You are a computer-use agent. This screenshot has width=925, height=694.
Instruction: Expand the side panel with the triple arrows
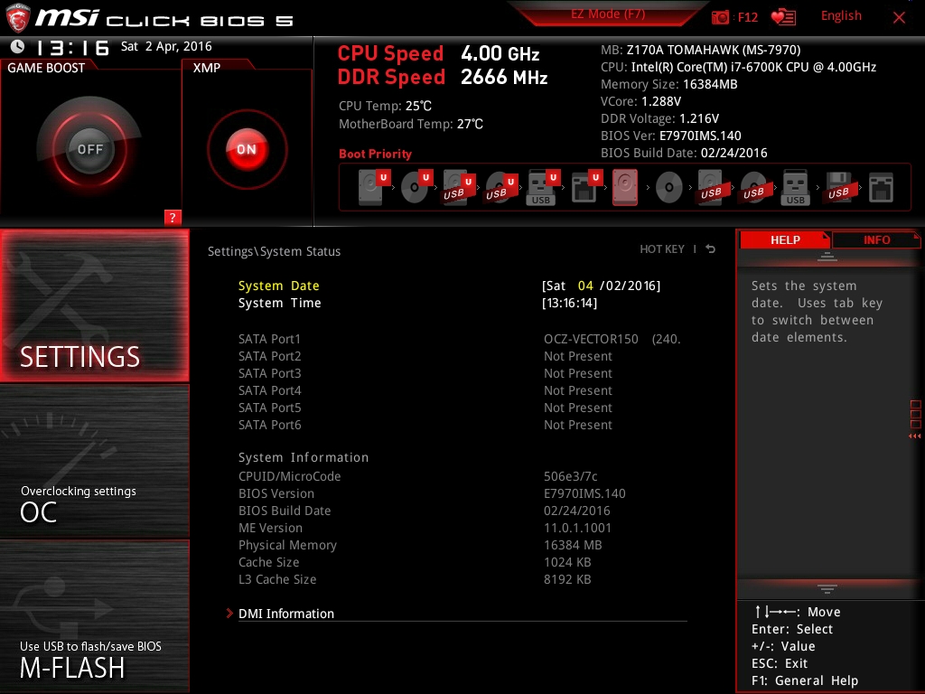pos(914,436)
